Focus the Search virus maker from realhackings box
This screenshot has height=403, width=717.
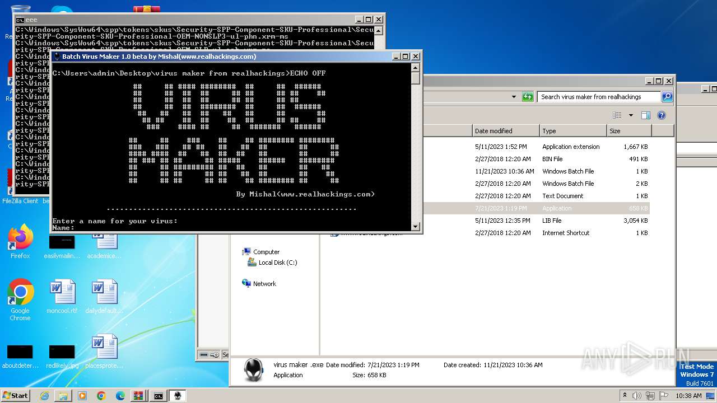[598, 97]
